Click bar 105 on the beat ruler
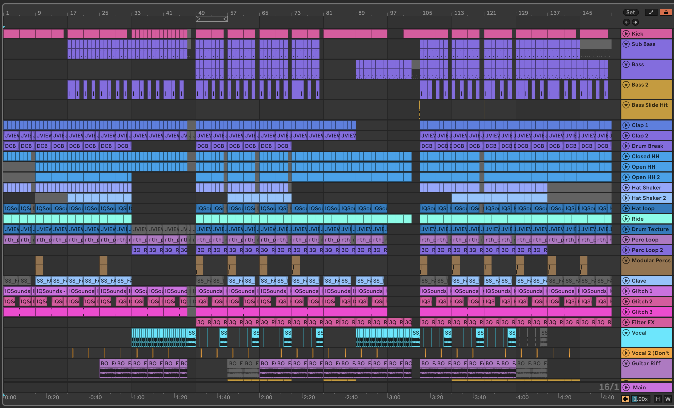Image resolution: width=674 pixels, height=408 pixels. [427, 13]
